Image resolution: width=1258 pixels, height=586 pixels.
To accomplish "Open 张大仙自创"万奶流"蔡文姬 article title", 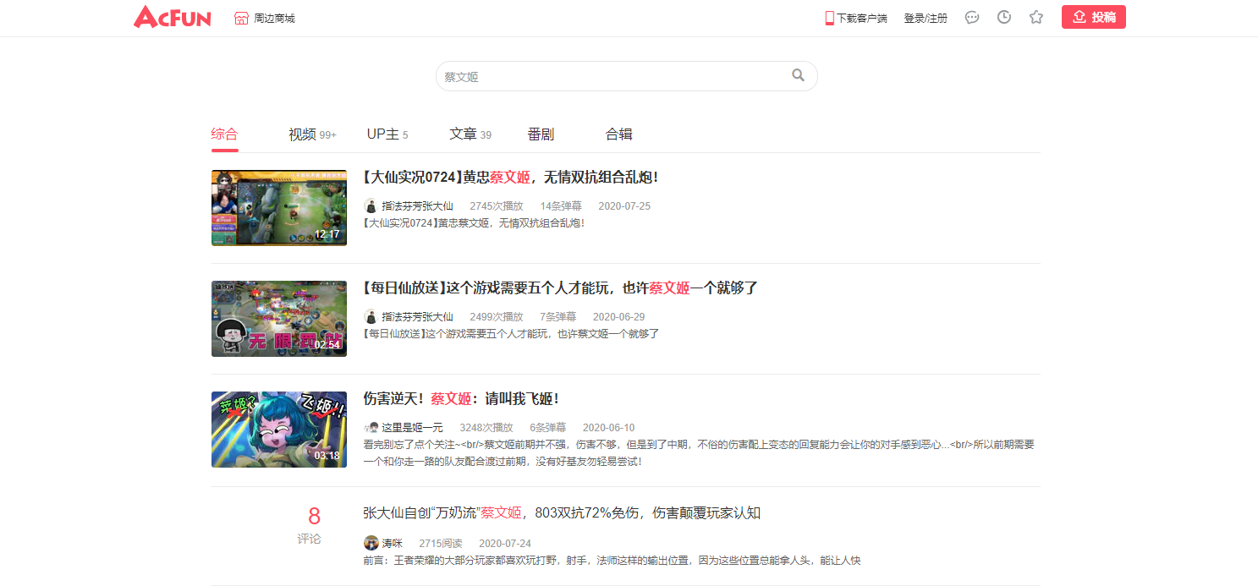I will click(562, 513).
